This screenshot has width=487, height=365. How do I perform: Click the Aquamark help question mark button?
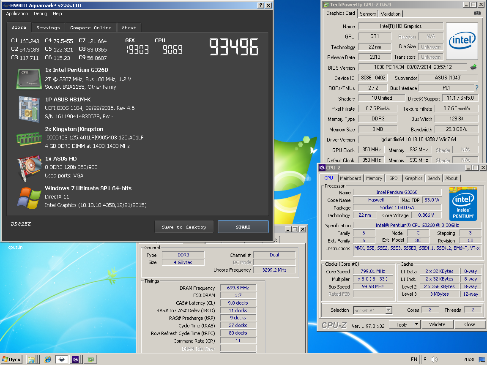coord(261,5)
